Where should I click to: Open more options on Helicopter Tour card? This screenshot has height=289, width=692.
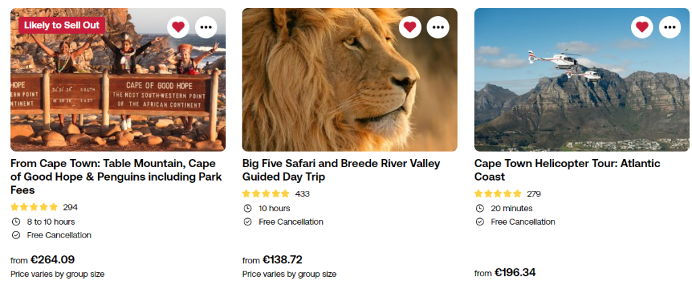670,27
